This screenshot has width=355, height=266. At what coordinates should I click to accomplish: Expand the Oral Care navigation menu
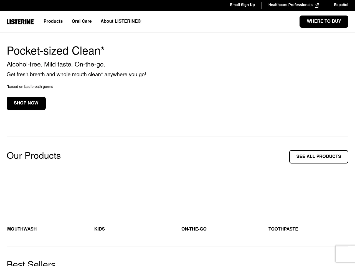click(x=82, y=21)
